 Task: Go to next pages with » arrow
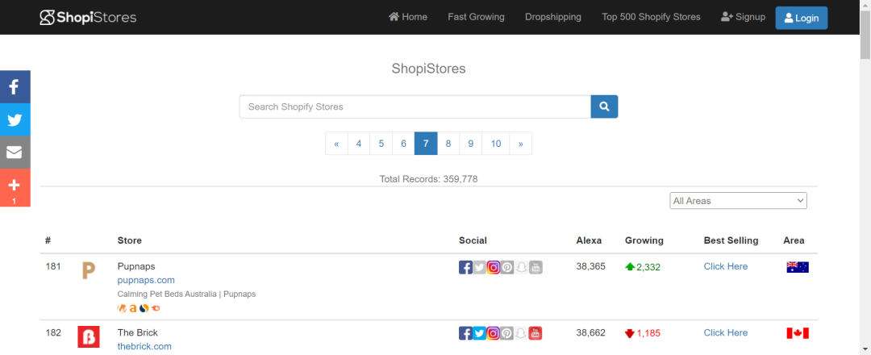tap(520, 144)
